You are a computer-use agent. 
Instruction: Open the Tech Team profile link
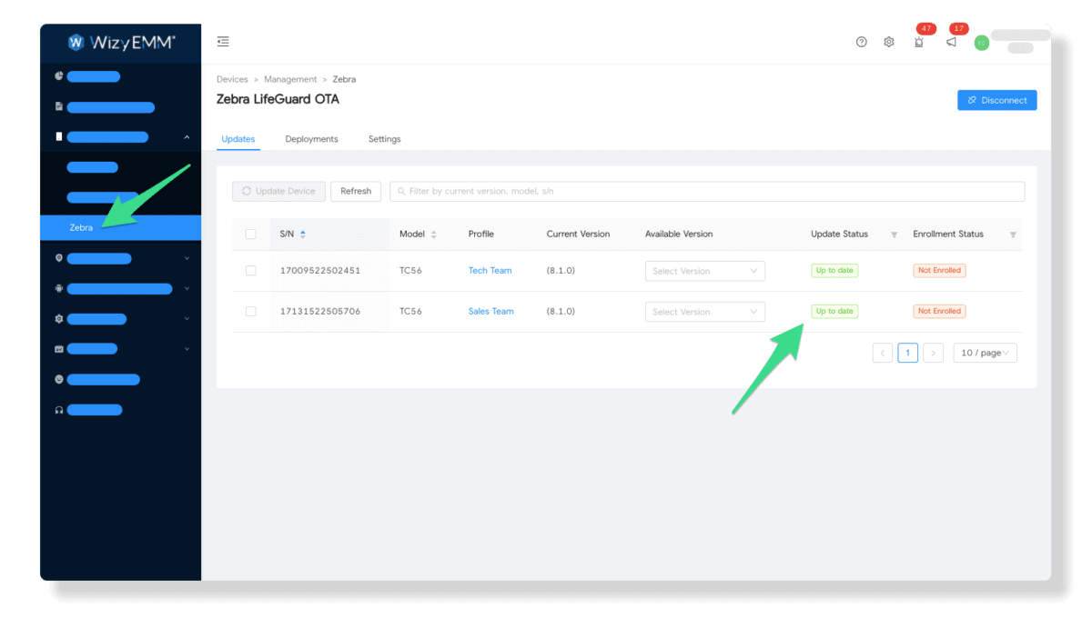490,271
